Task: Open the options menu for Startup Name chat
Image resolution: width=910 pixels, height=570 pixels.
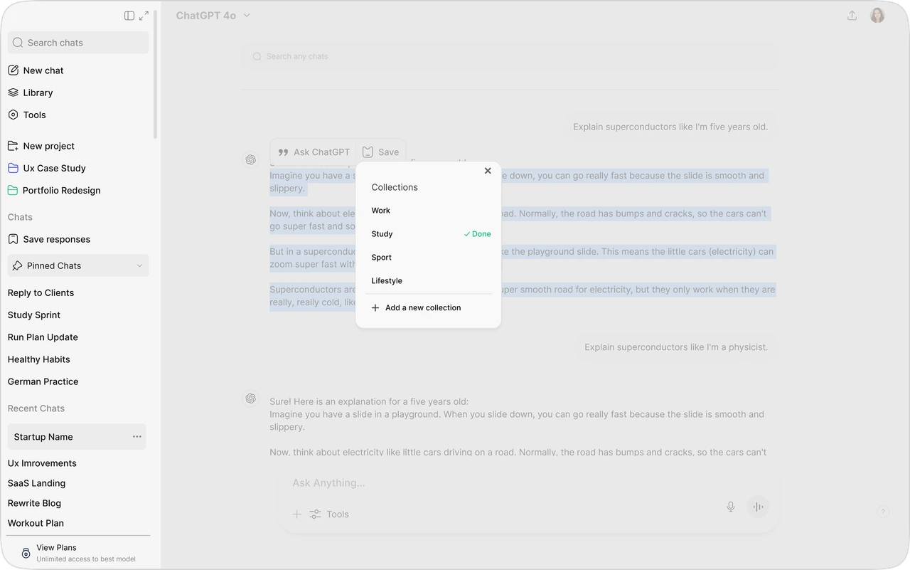Action: point(136,436)
